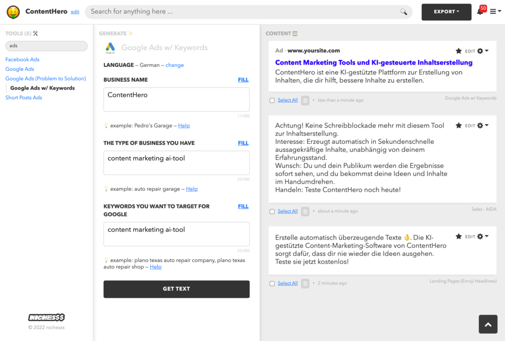Click the red 50 notification badge
Screen dimensions: 505x341
click(483, 8)
